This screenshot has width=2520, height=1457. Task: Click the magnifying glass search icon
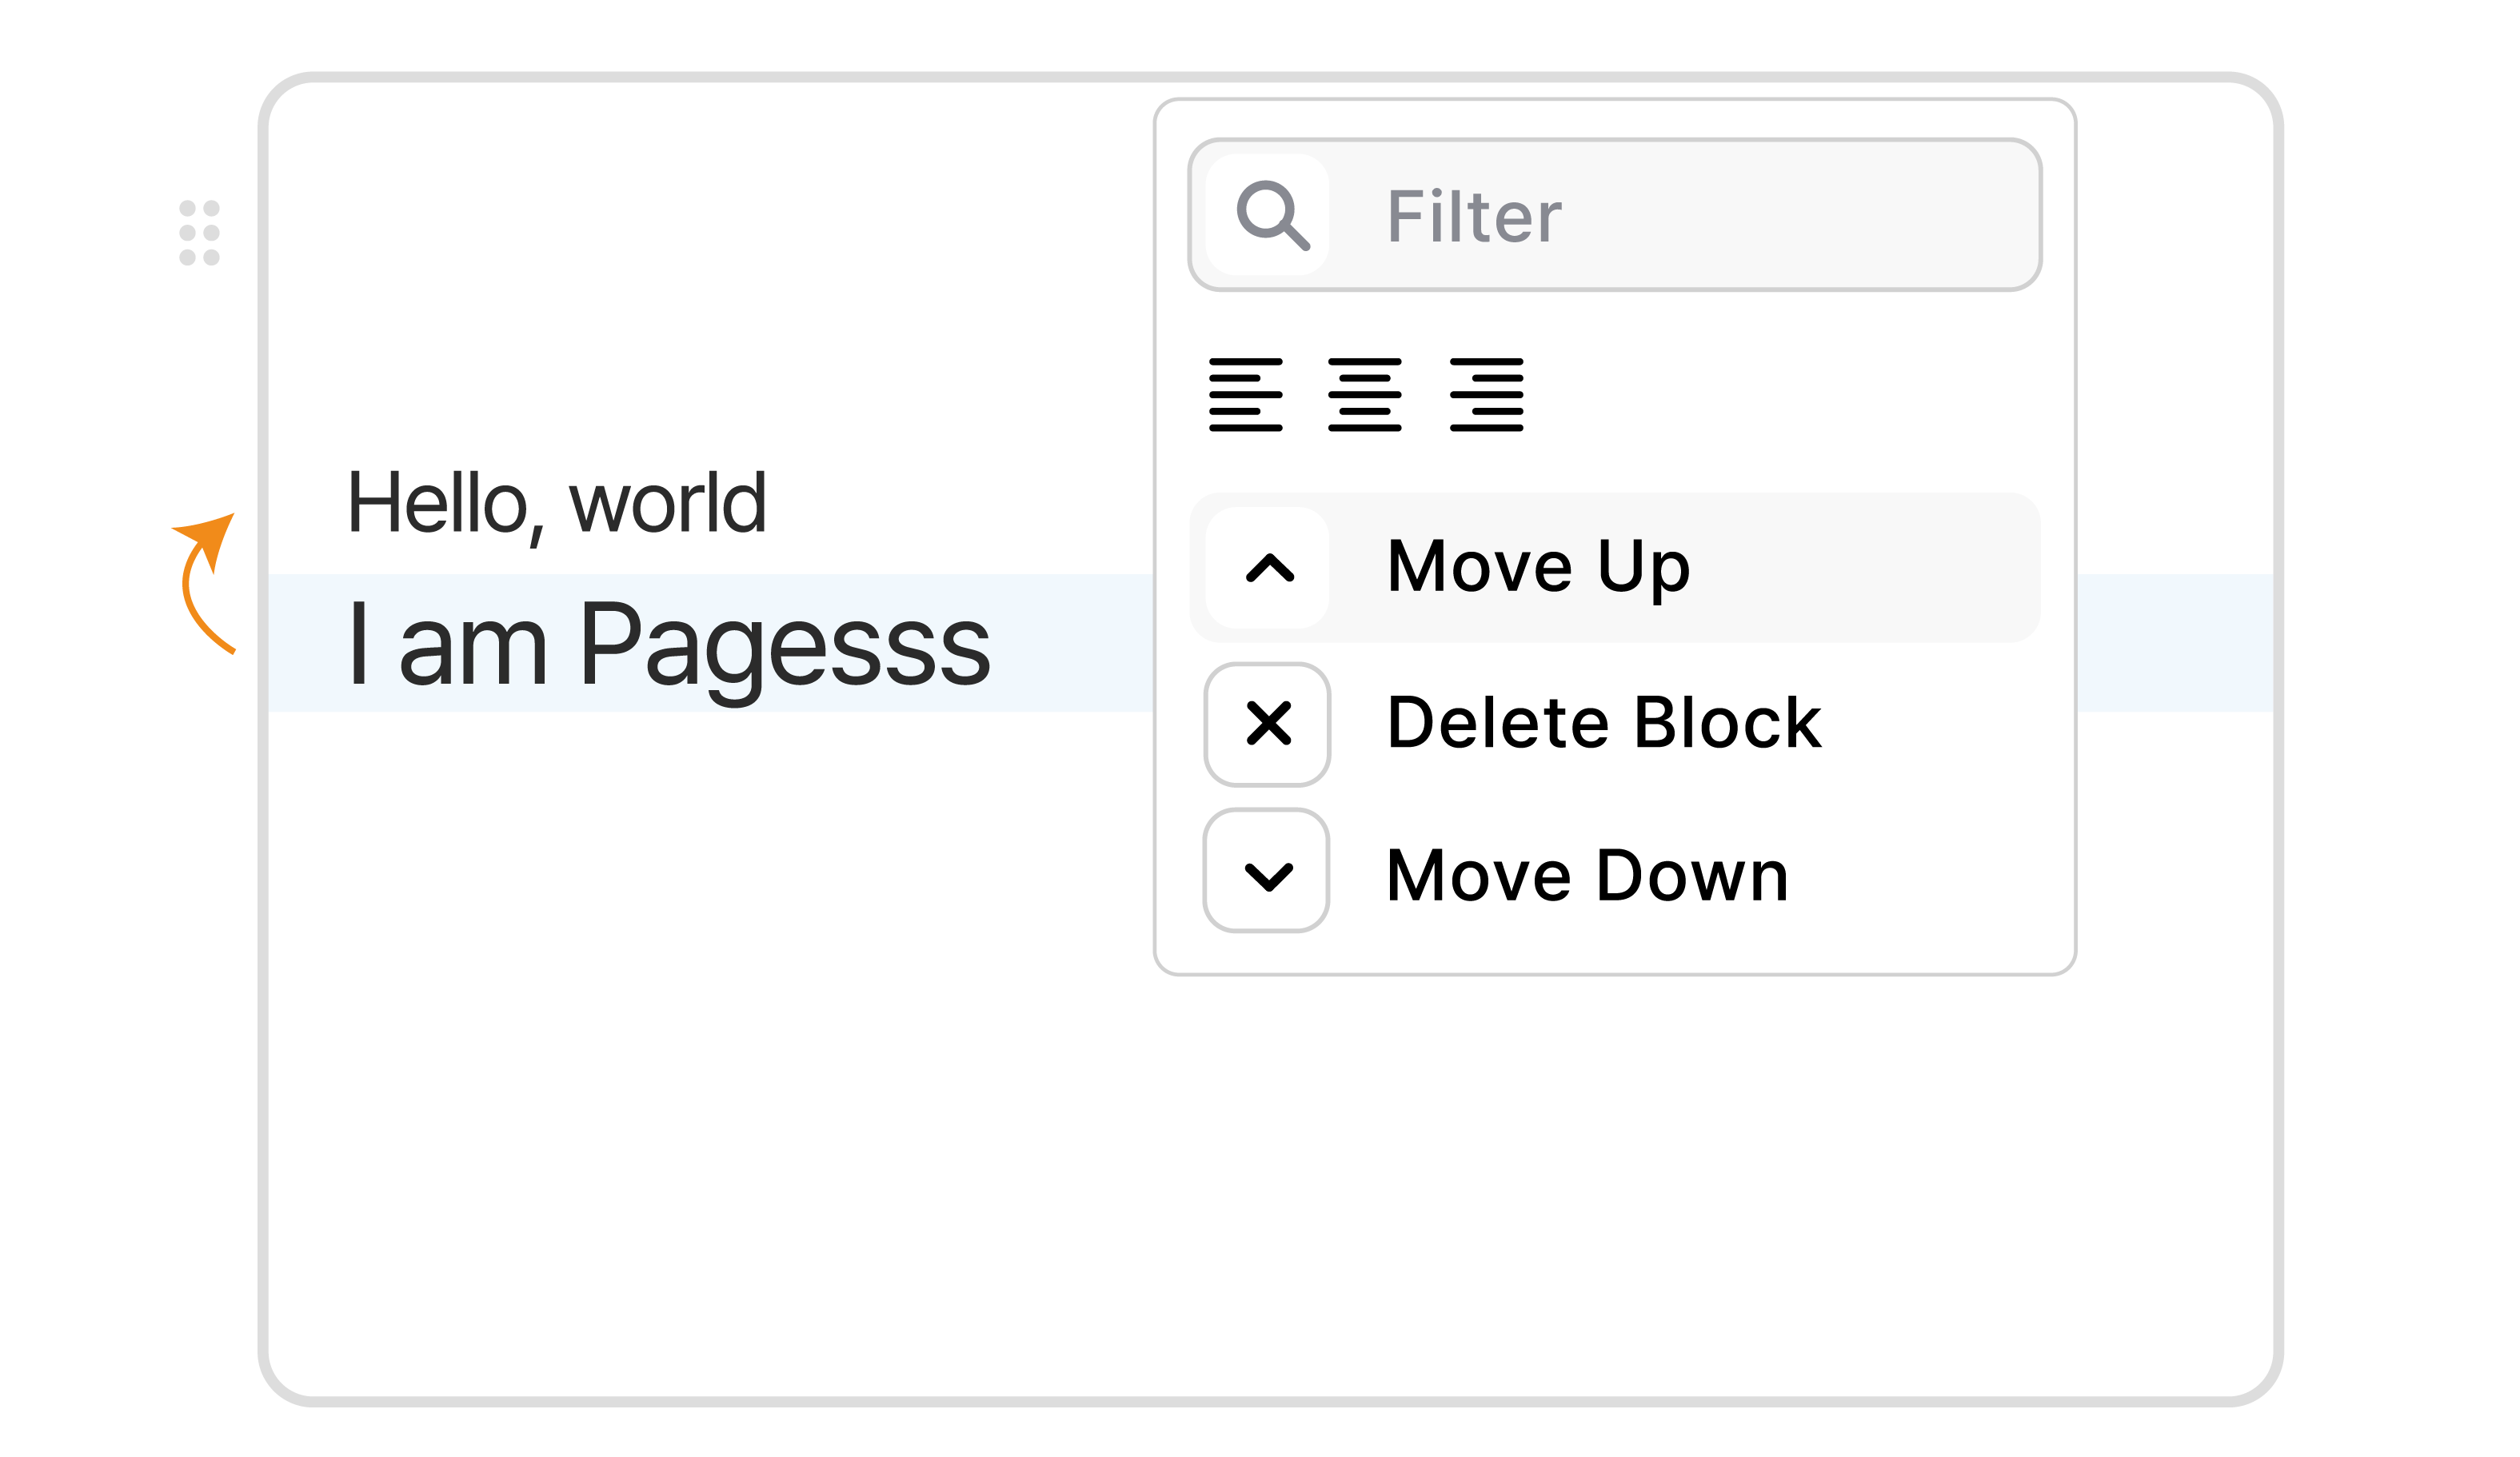tap(1271, 215)
